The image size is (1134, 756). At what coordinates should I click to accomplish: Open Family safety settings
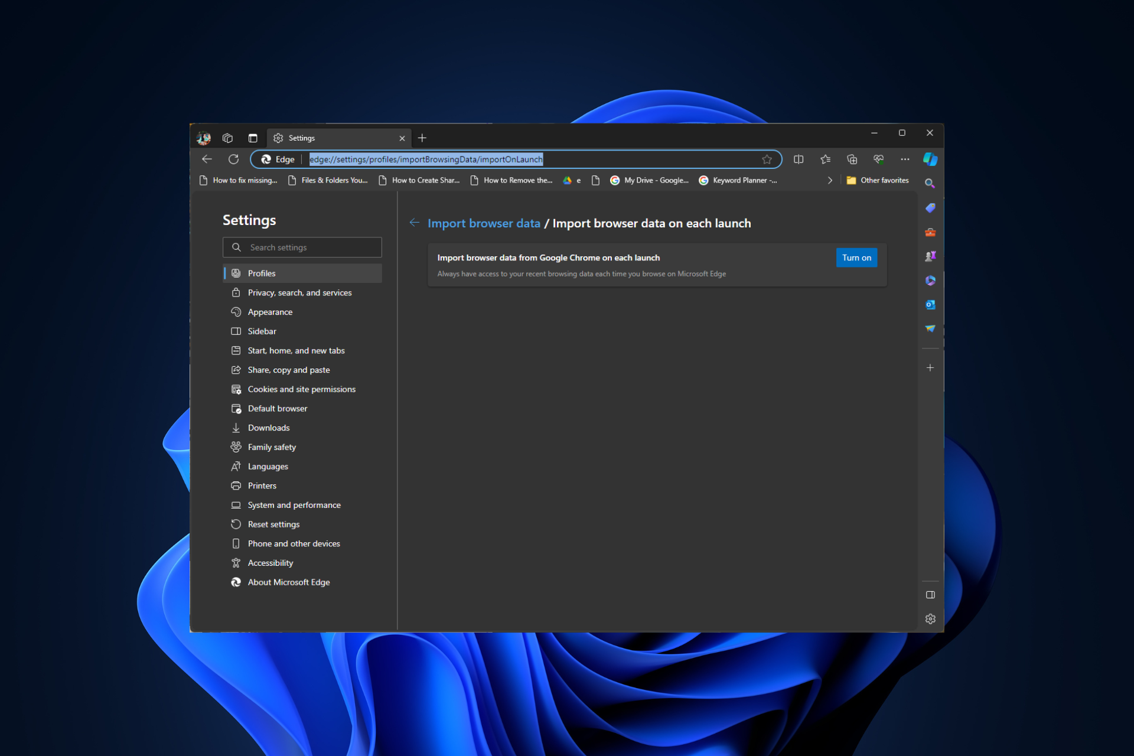click(x=302, y=447)
